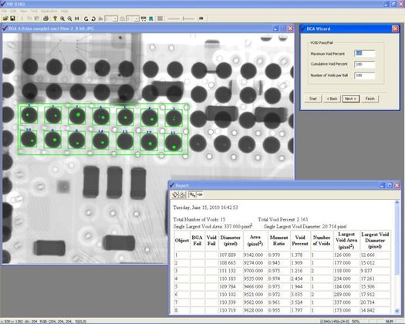Click the toolbar icon right of Zoom Out

tap(76, 19)
